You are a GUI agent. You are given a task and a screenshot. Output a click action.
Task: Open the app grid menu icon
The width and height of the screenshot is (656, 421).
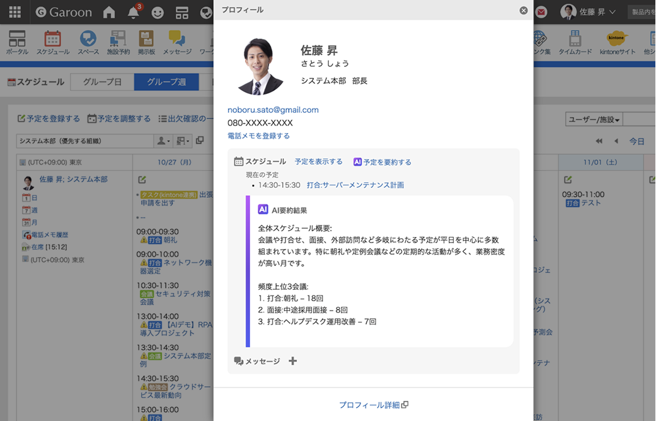[14, 12]
